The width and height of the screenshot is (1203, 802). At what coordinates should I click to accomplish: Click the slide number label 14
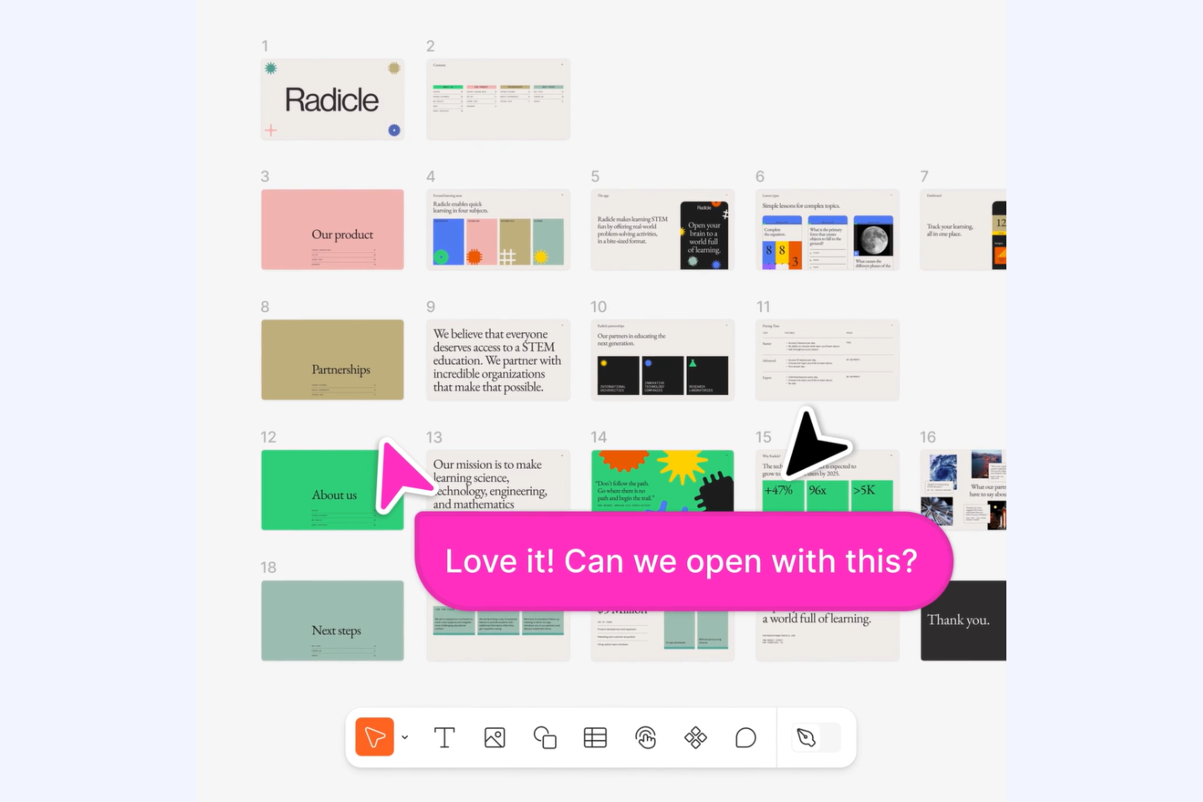point(598,437)
